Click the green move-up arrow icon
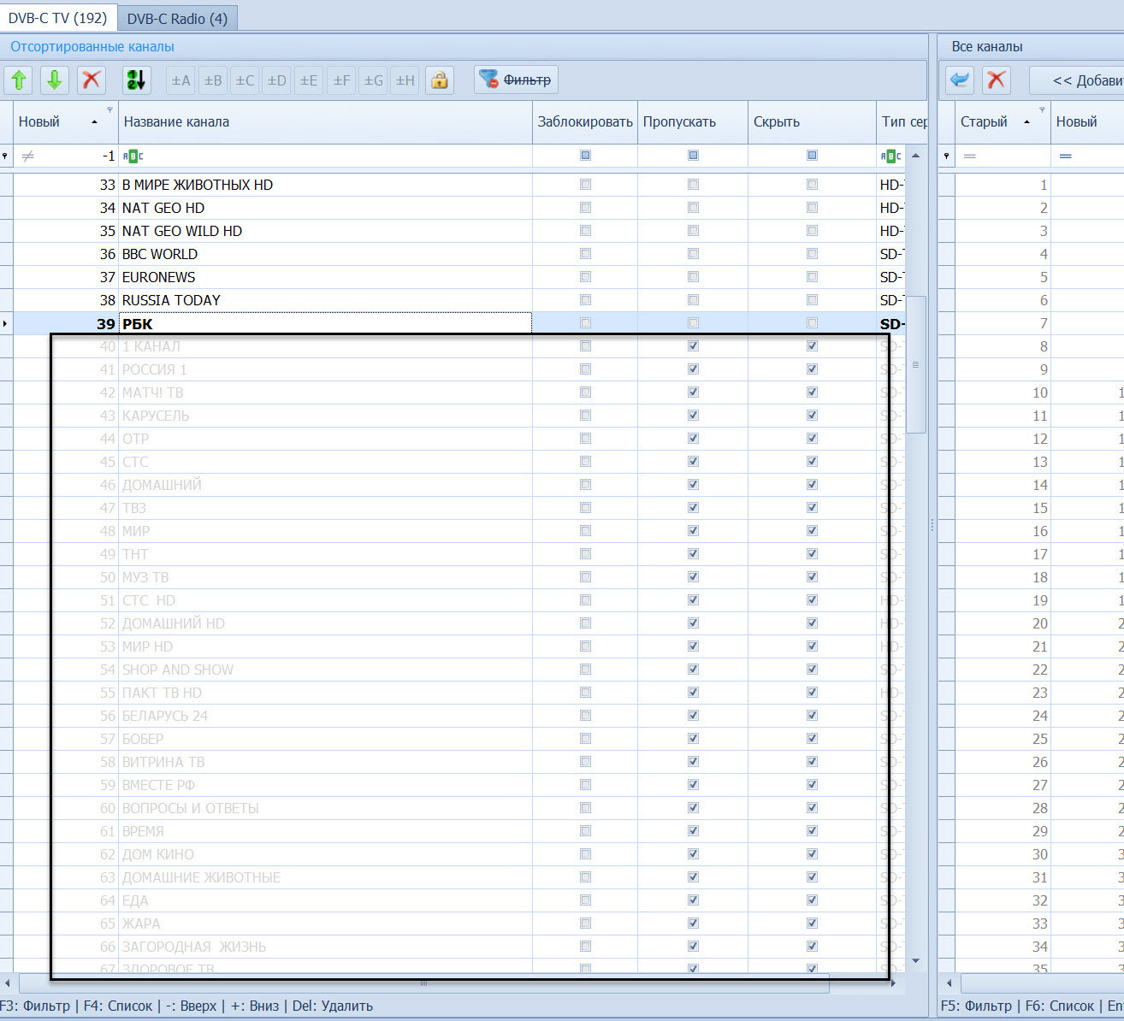This screenshot has width=1124, height=1021. pos(19,80)
